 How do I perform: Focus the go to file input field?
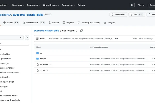pyautogui.click(x=14, y=43)
